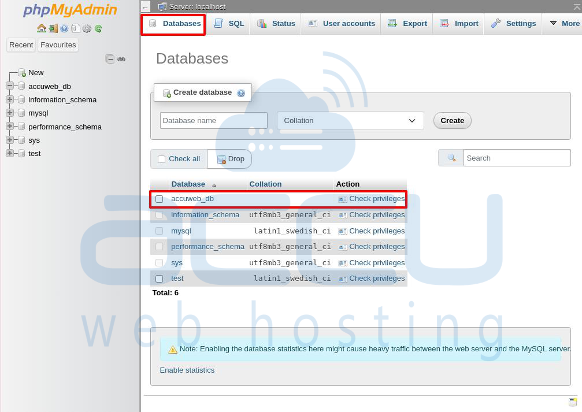Open navigation panel settings gear icon

tap(87, 28)
